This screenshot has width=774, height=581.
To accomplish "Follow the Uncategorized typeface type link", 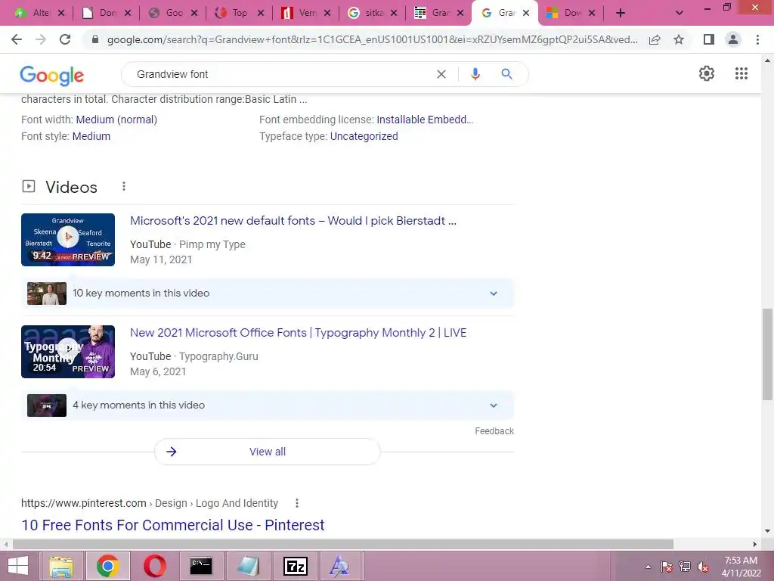I will (x=364, y=136).
